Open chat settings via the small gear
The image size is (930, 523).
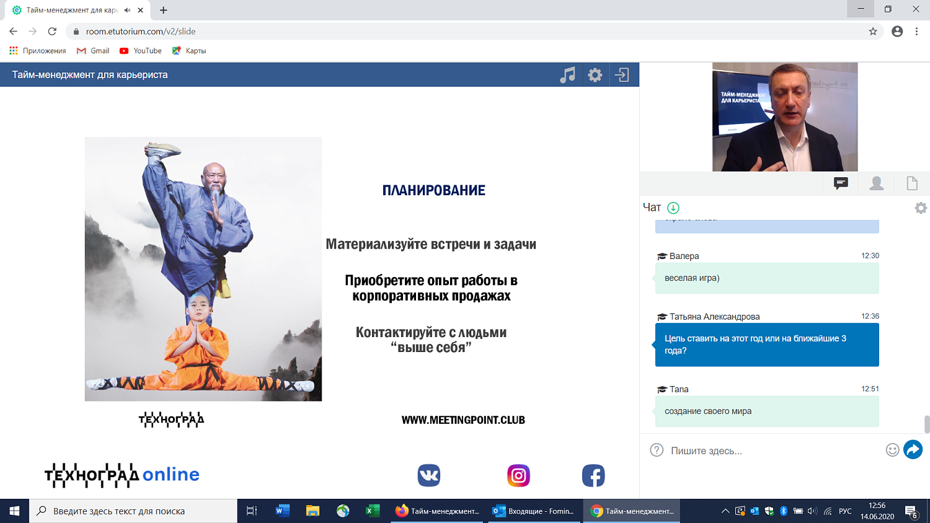pyautogui.click(x=921, y=208)
